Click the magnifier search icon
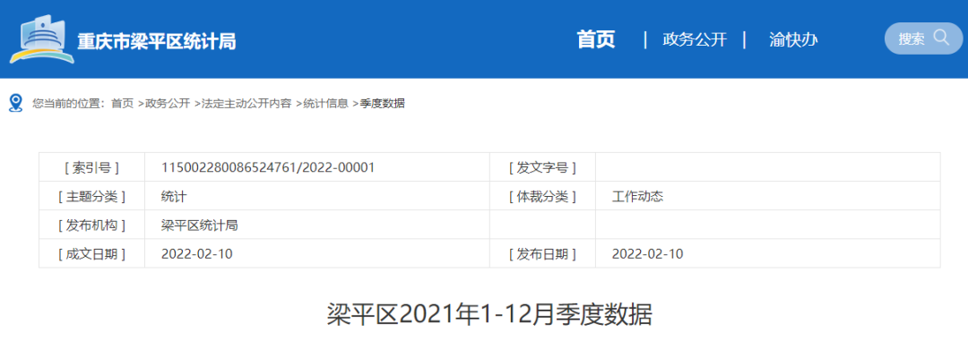Screen dimensions: 968x340 [x=941, y=38]
